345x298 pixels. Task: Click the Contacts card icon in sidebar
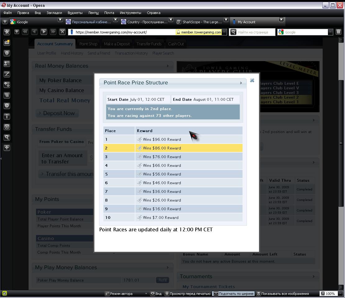[7, 64]
